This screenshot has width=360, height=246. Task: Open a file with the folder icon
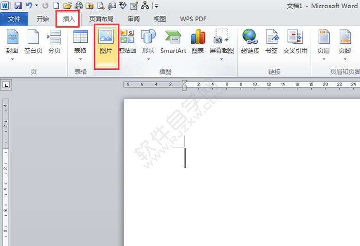tap(67, 6)
